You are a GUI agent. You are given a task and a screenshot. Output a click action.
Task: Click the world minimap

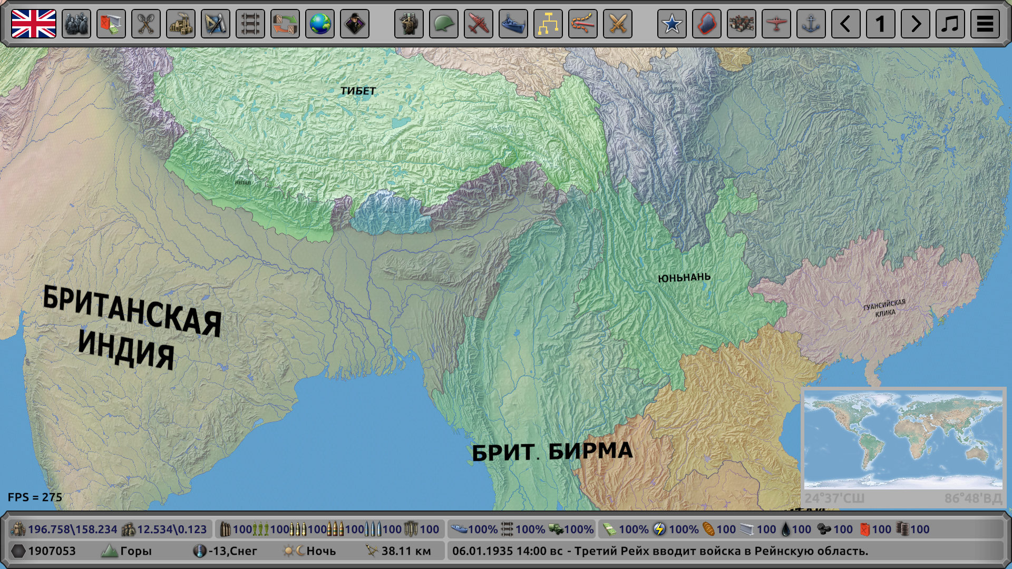903,440
